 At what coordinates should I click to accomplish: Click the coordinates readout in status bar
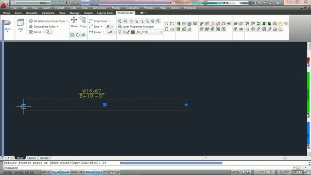[x=19, y=173]
